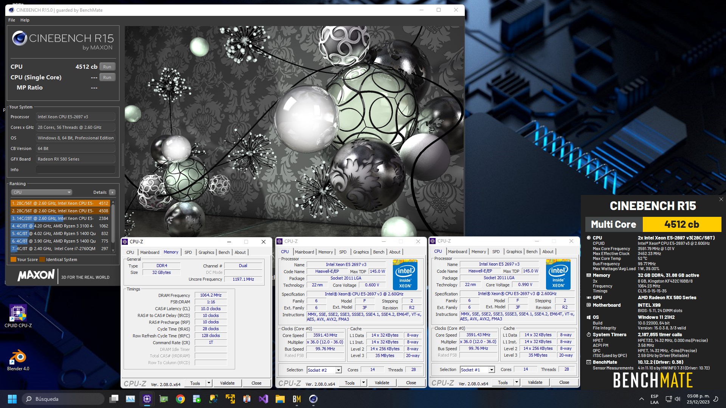The height and width of the screenshot is (408, 726).
Task: Click DRAM Frequency value 1064.2 MHz
Action: (x=211, y=295)
